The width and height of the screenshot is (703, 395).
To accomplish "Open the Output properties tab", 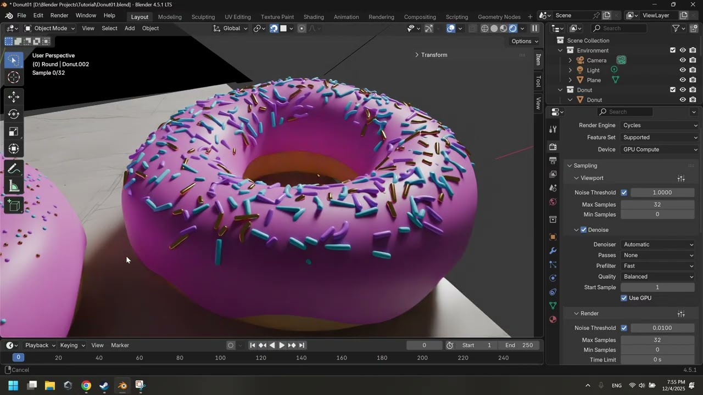I will pyautogui.click(x=553, y=160).
